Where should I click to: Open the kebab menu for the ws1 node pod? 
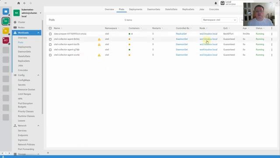(x=272, y=39)
